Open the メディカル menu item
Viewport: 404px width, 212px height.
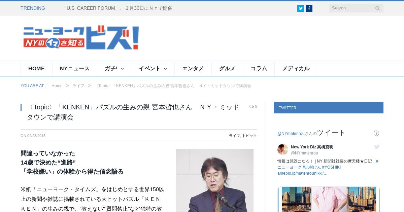point(296,69)
